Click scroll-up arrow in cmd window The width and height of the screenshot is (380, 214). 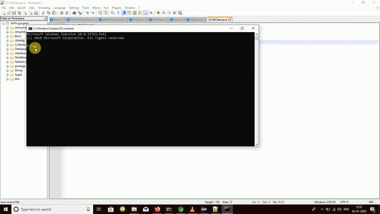256,34
